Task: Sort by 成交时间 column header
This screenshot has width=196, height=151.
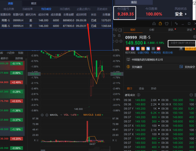Action: 81,15
